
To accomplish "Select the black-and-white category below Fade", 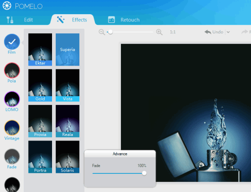I will coord(12,185).
